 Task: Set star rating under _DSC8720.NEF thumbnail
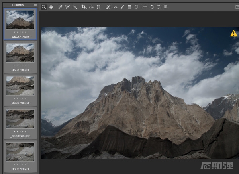(x=20, y=131)
